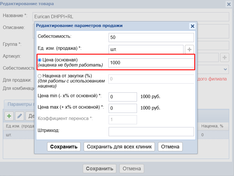Viewport: 234px width, 176px height.
Task: Select the Цена (основная) radio button
Action: coord(39,60)
